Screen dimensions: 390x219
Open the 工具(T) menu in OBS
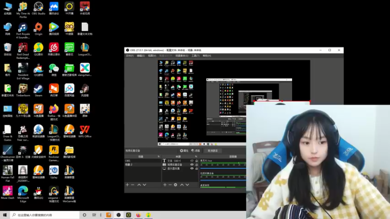pos(195,55)
